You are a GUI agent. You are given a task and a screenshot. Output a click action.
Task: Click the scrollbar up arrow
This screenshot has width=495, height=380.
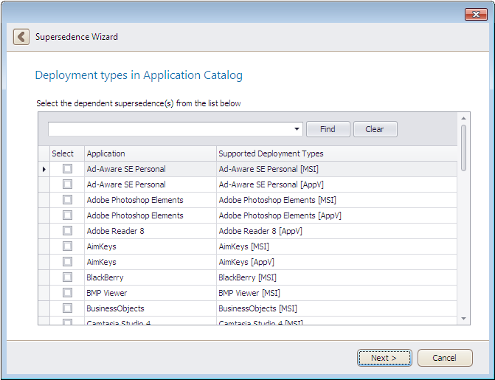coord(463,118)
